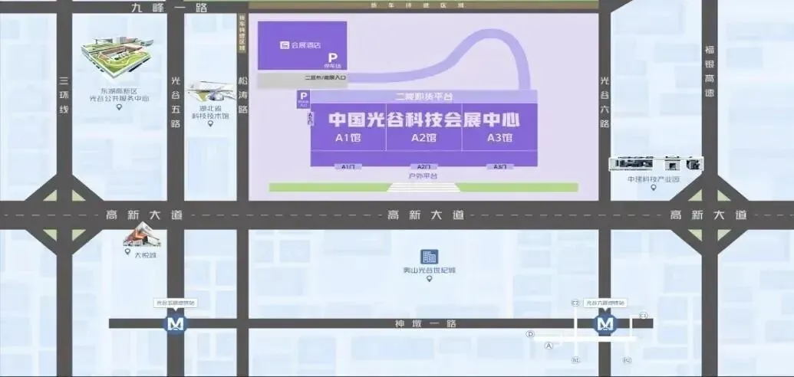Click the gray 布/撤展 entrance block
This screenshot has width=794, height=377.
pos(303,81)
